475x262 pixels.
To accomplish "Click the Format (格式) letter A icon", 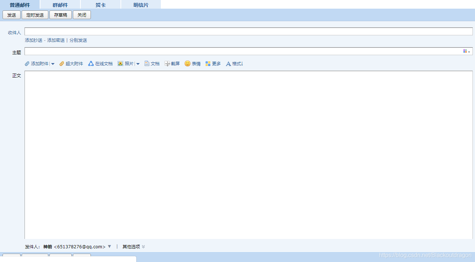I will [228, 64].
